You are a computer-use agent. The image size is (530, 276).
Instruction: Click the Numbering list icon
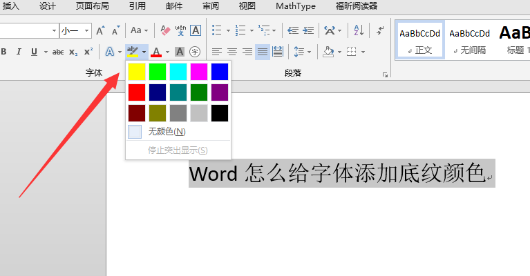(240, 30)
